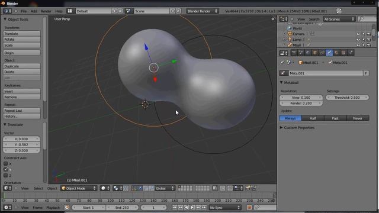Click the scene browse icon in header
Viewport: 379px width, 213px height.
(x=129, y=11)
